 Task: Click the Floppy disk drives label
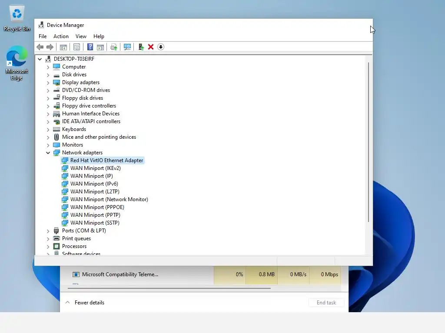[x=83, y=98]
